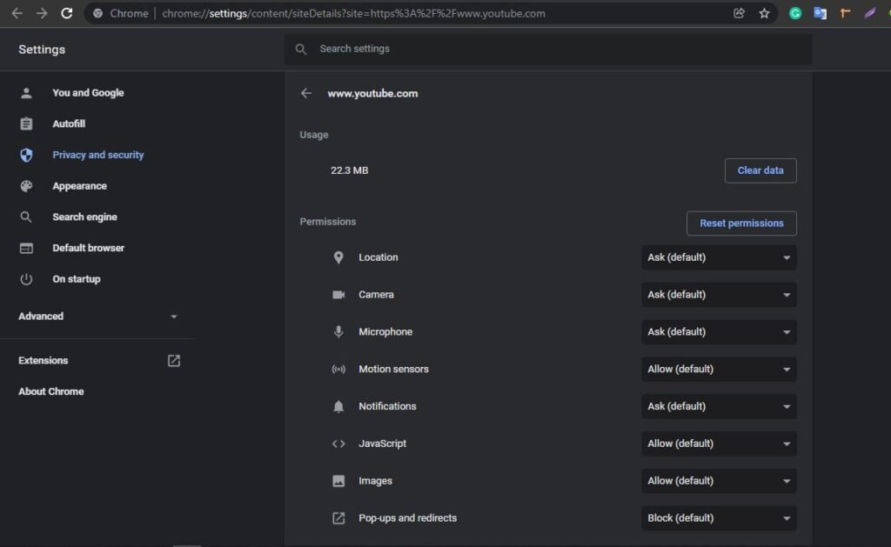Image resolution: width=891 pixels, height=547 pixels.
Task: Click the Pop-ups and redirects icon
Action: coord(338,518)
